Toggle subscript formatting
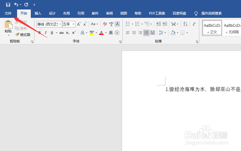This screenshot has width=241, height=151. coord(68,33)
